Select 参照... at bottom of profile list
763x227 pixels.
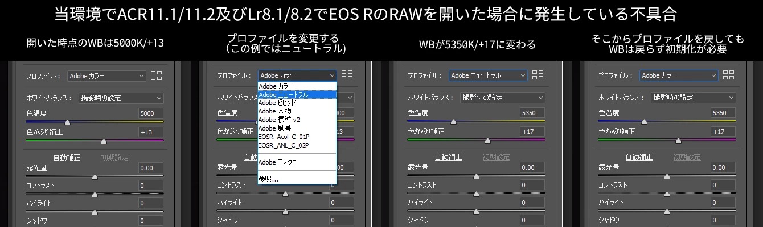point(297,179)
